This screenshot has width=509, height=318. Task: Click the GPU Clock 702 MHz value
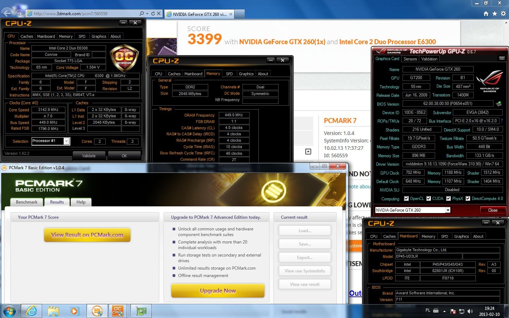click(x=413, y=173)
